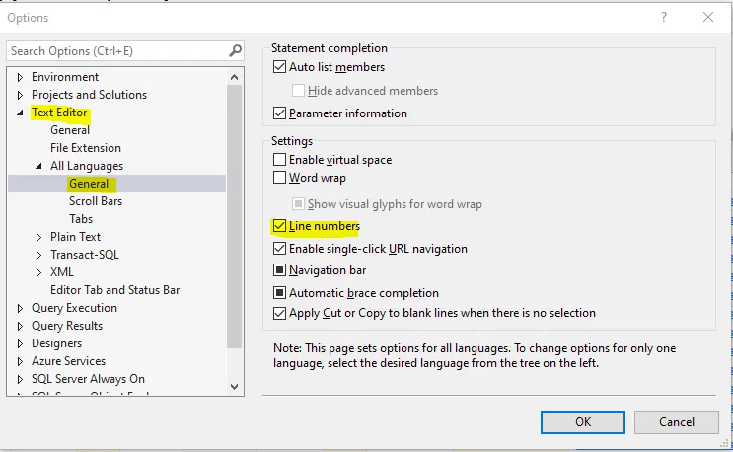
Task: Select the Transact-SQL label
Action: (85, 255)
